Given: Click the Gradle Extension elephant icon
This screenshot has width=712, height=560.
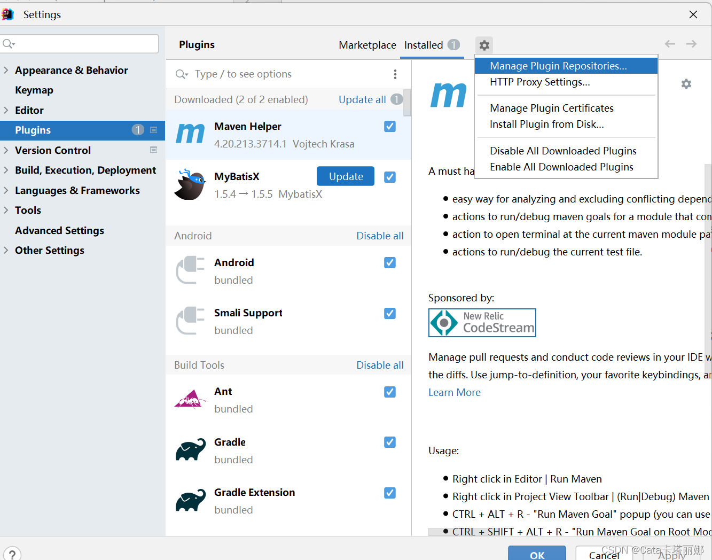Looking at the screenshot, I should pyautogui.click(x=190, y=500).
